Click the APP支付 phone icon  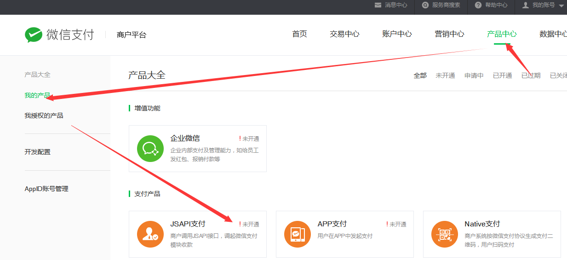tap(298, 234)
